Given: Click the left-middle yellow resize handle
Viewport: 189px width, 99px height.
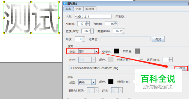Looking at the screenshot, I should coord(4,18).
